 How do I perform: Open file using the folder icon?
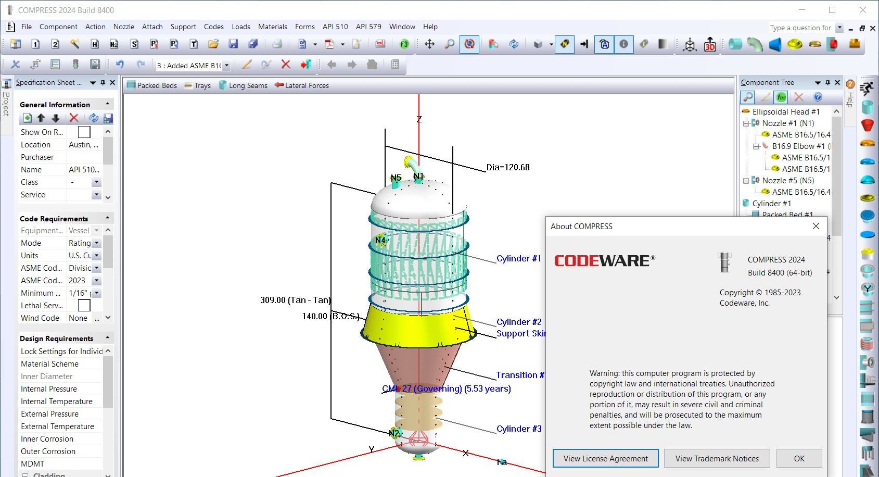(x=213, y=44)
